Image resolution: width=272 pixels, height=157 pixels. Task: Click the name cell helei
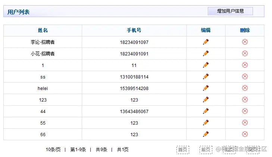(x=43, y=88)
